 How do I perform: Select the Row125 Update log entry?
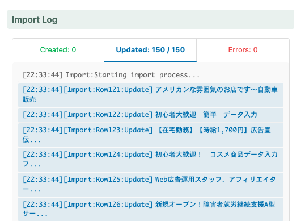point(151,185)
